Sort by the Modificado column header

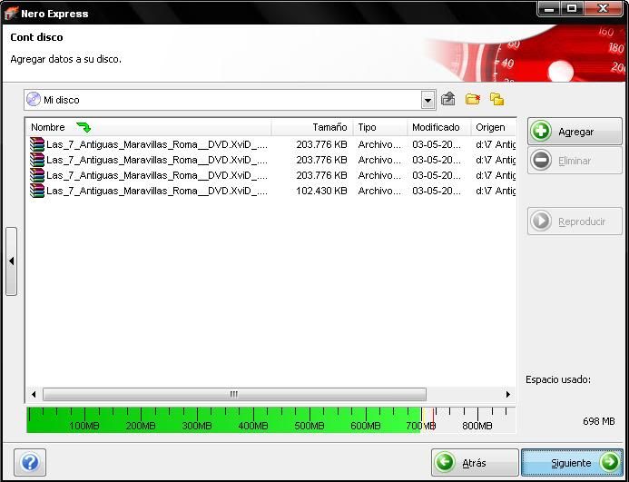click(439, 127)
